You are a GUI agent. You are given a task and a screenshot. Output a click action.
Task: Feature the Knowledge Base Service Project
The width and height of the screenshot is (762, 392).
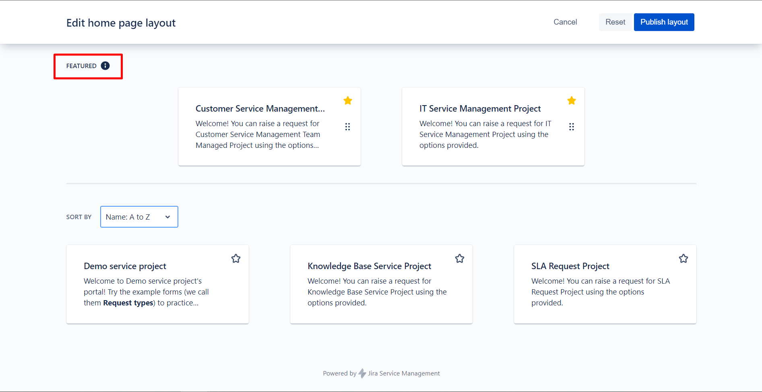coord(459,258)
